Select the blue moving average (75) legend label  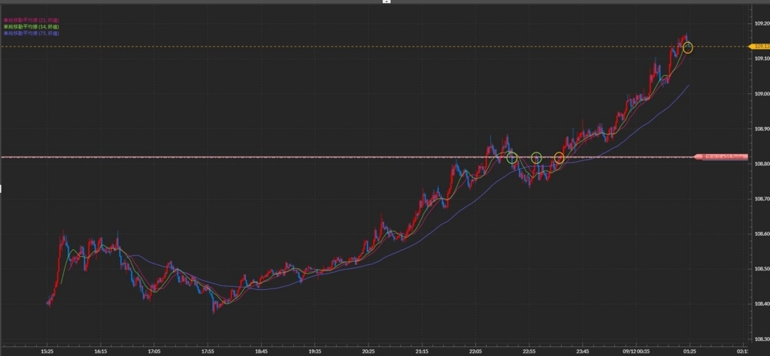31,33
